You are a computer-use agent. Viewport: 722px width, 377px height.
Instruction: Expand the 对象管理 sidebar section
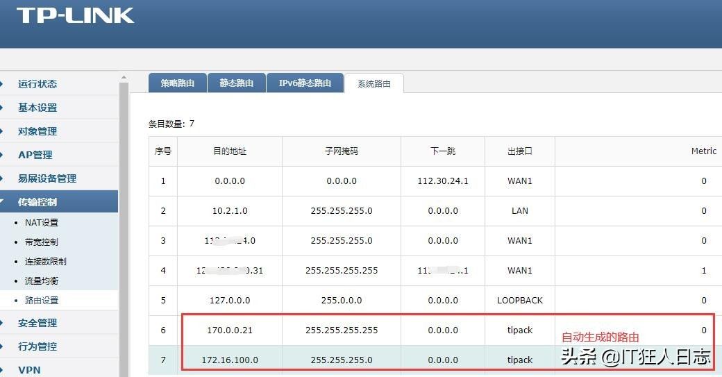point(37,131)
